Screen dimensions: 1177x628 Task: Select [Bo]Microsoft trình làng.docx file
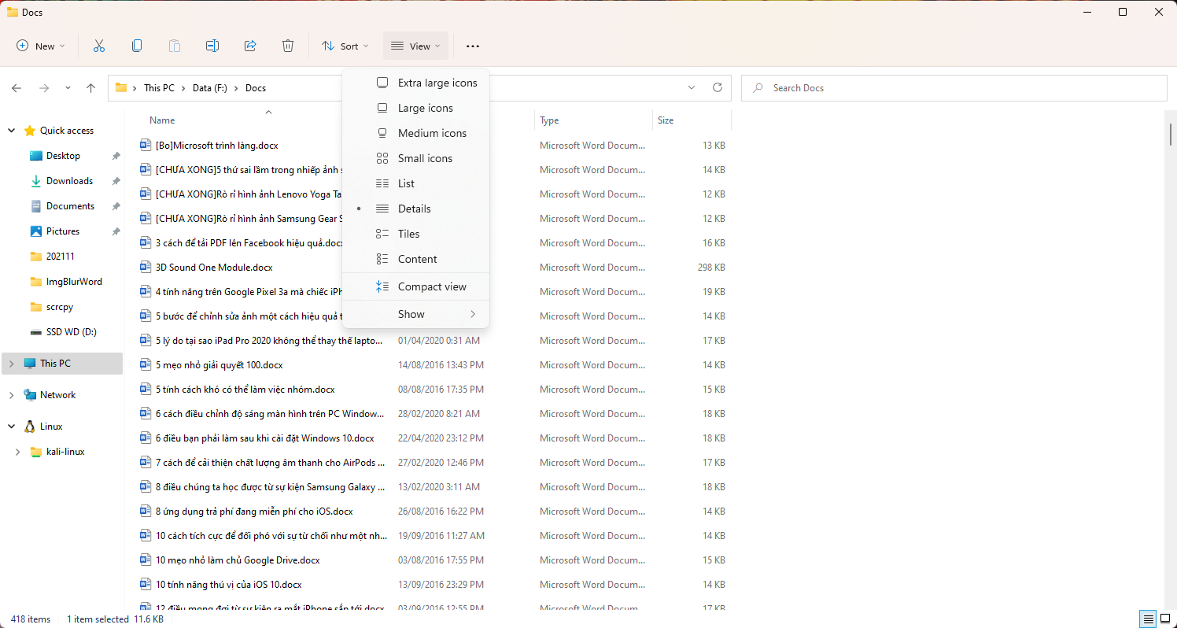click(216, 146)
